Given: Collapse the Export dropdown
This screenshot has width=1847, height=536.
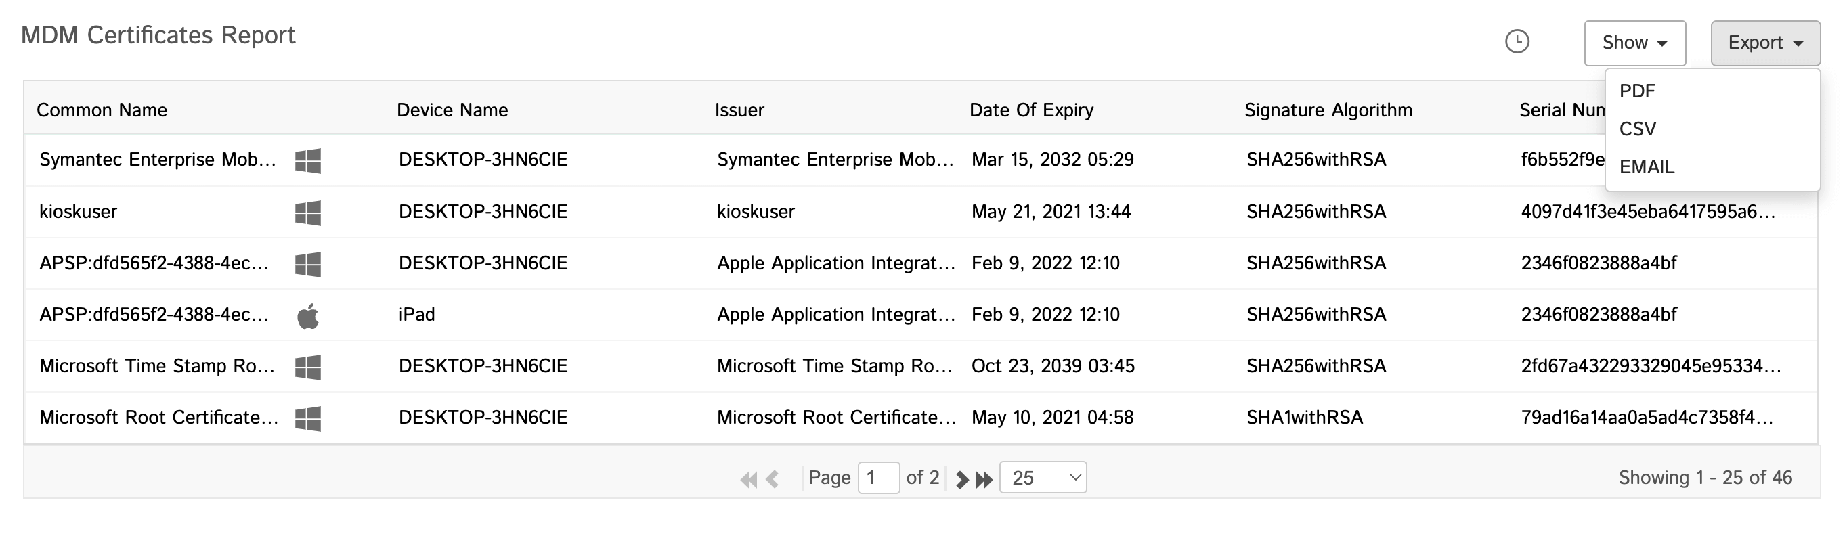Looking at the screenshot, I should coord(1764,43).
